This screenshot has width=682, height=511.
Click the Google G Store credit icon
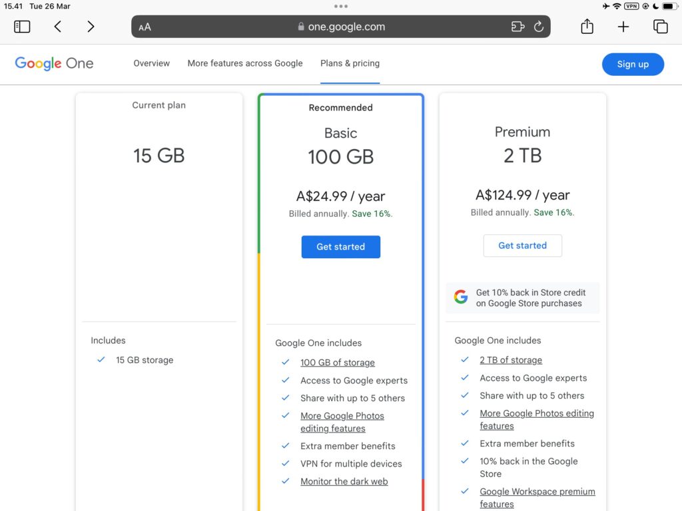point(461,297)
